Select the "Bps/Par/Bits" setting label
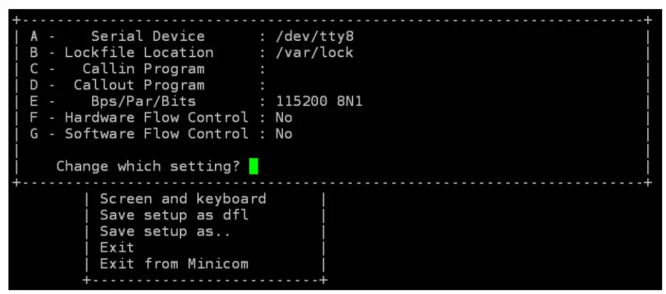The height and width of the screenshot is (294, 666). (x=143, y=101)
